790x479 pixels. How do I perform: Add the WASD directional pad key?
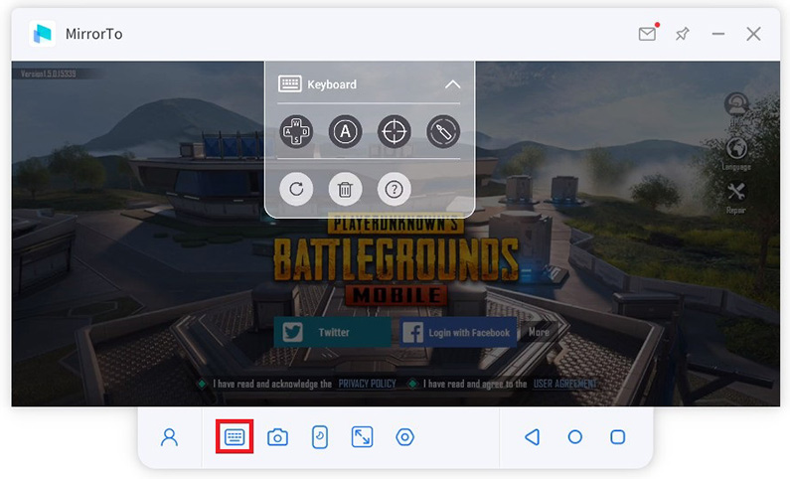[x=296, y=131]
